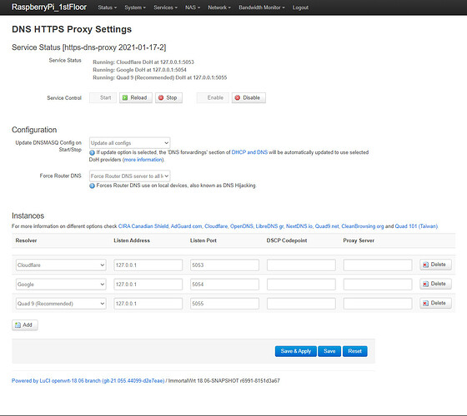Delete the Quad 9 instance
The width and height of the screenshot is (467, 416).
435,303
